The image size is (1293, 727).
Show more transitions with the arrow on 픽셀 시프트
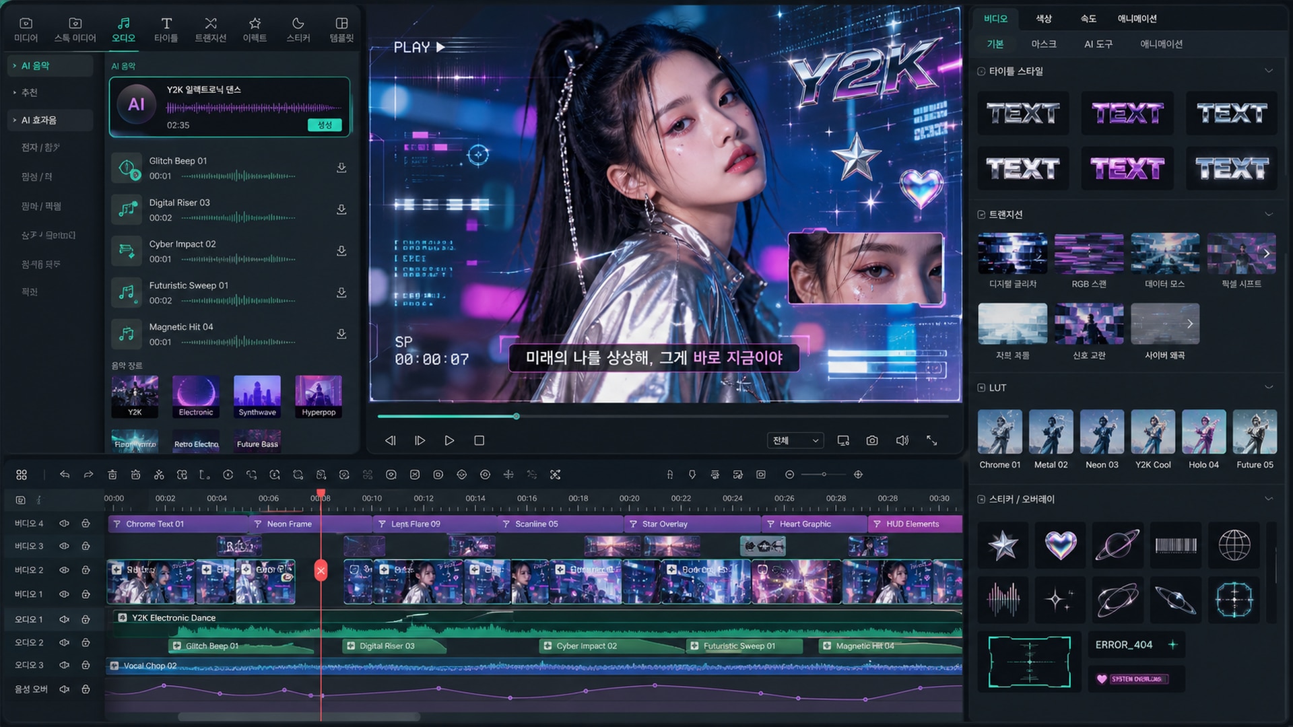[x=1266, y=254]
